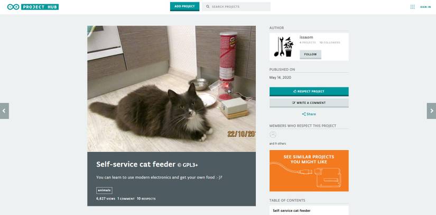436x215 pixels.
Task: Click the member avatar icon under respects
Action: (x=273, y=134)
